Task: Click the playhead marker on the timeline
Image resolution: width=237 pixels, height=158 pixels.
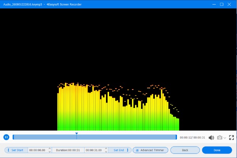Action: (77, 133)
